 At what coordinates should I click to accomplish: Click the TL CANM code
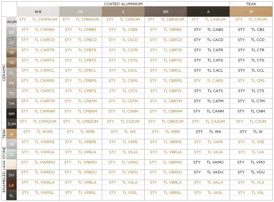pos(215,111)
